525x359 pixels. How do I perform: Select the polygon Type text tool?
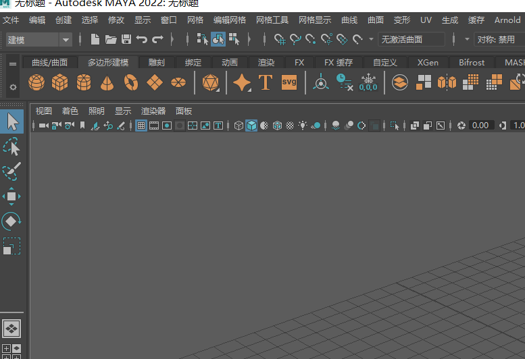[265, 83]
